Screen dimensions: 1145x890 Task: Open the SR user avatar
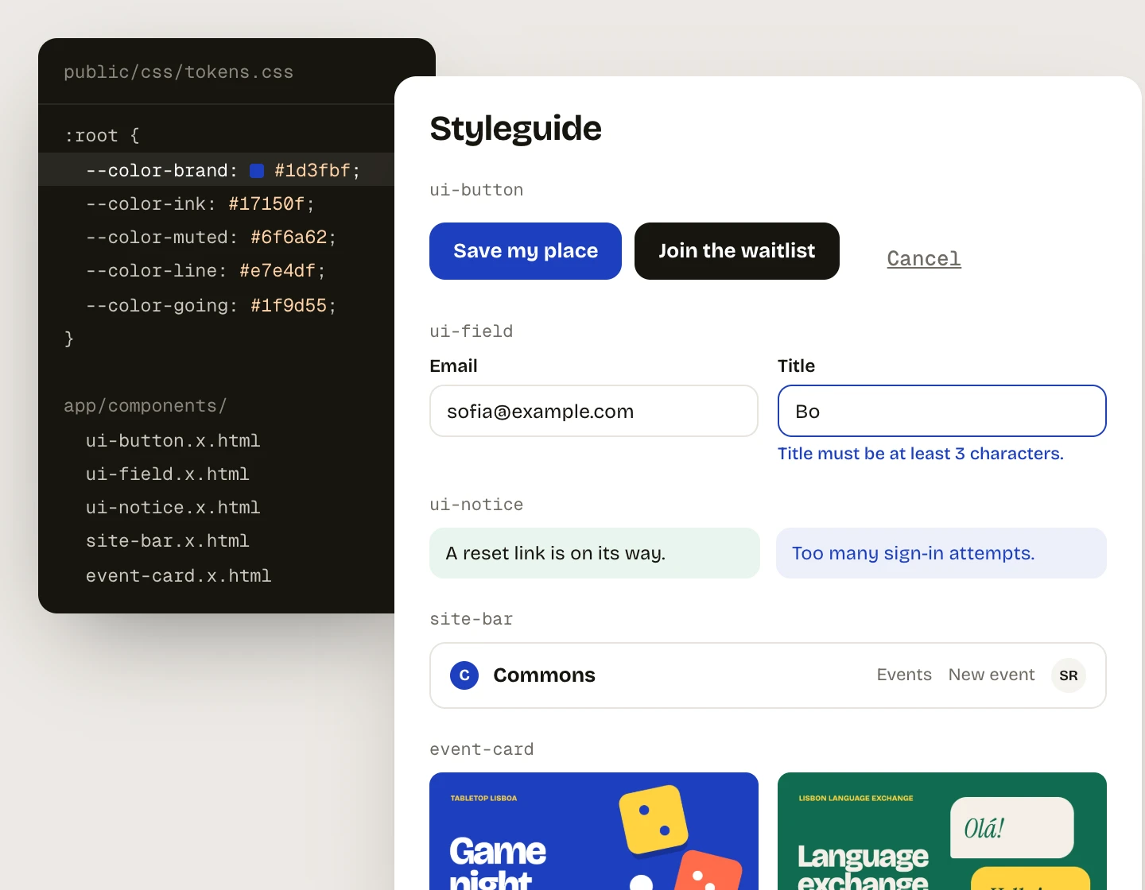(x=1069, y=675)
